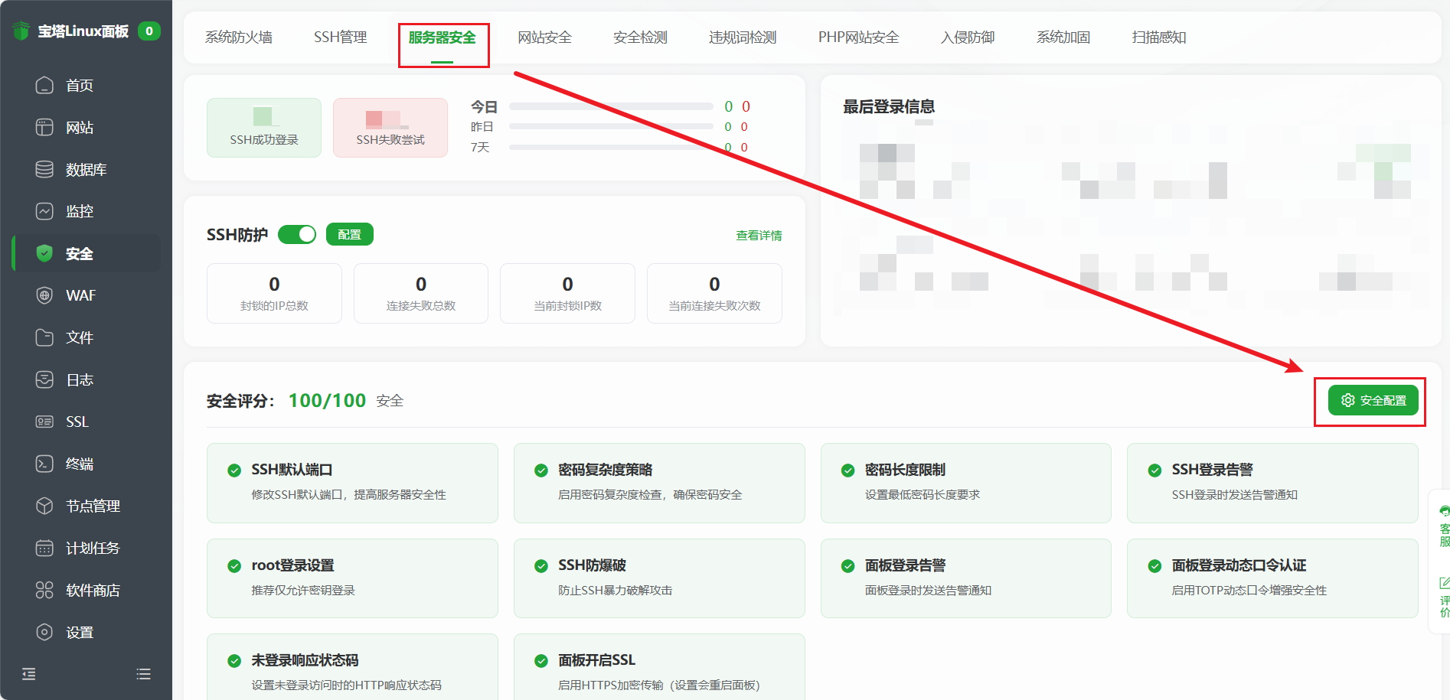Click the green check icon on SSH默认端口
The image size is (1450, 700).
[x=234, y=470]
